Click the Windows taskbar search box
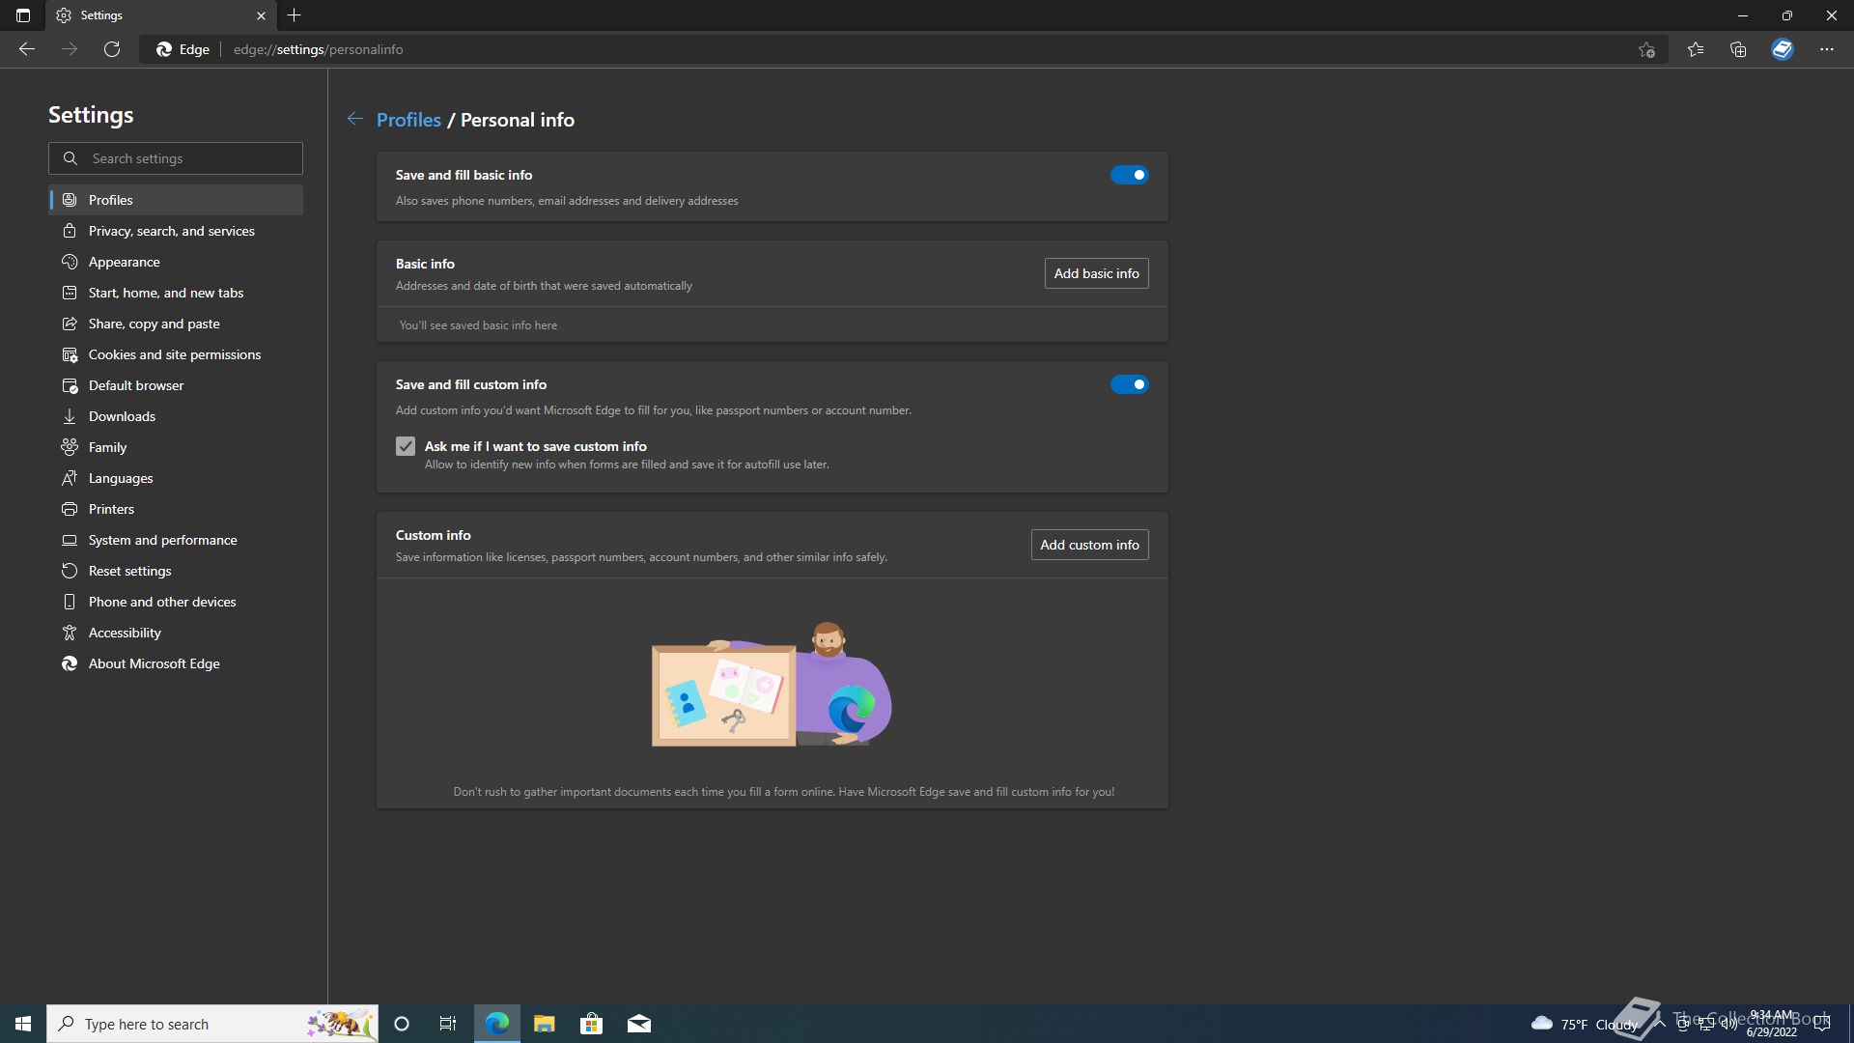The image size is (1854, 1043). (212, 1024)
